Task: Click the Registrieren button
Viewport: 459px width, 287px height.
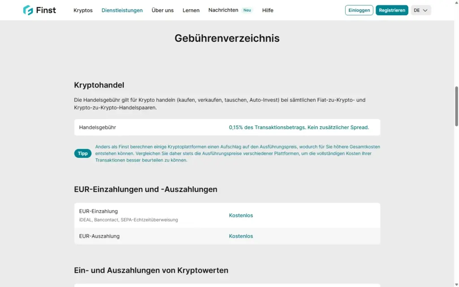Action: (392, 10)
